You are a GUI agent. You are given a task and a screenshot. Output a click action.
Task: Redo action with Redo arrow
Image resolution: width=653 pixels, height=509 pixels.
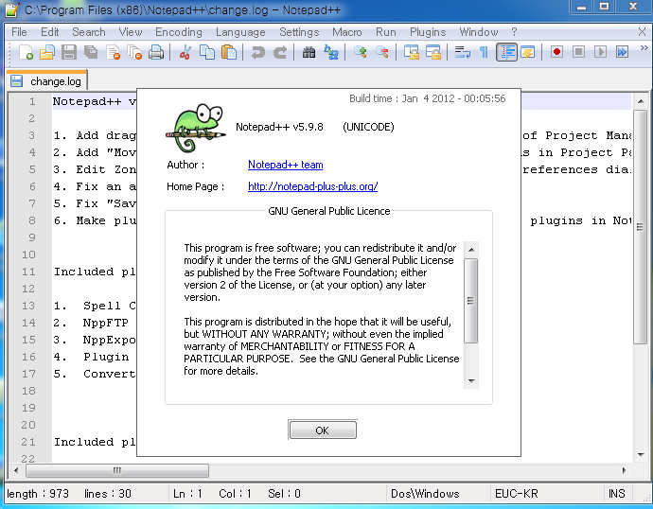280,52
